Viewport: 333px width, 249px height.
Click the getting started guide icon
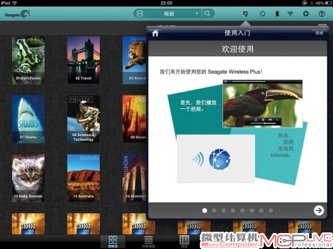245,14
